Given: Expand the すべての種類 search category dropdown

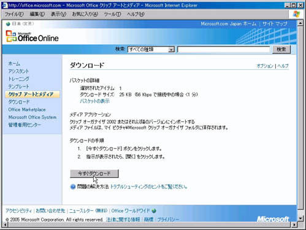Looking at the screenshot, I should [x=171, y=50].
